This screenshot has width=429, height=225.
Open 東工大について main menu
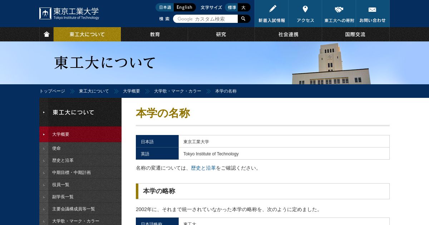87,34
